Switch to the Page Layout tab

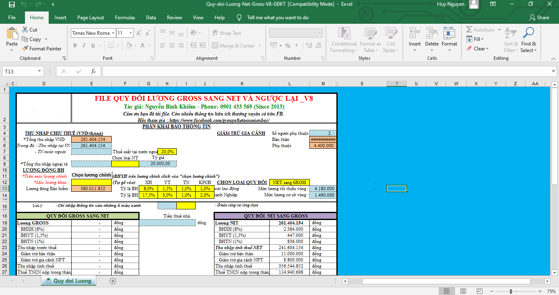click(90, 18)
